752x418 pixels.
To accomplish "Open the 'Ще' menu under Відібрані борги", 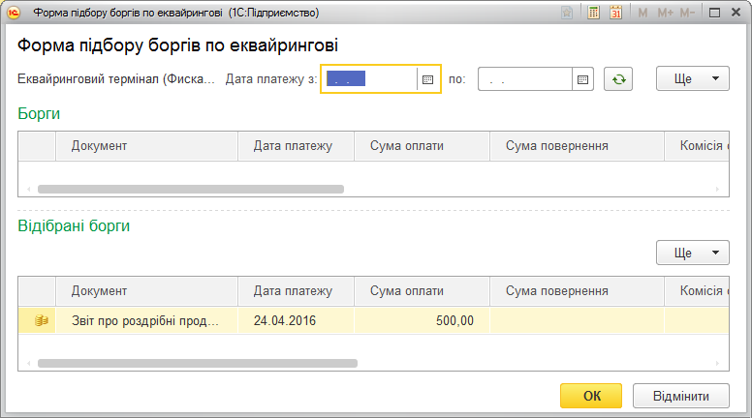I will [693, 253].
